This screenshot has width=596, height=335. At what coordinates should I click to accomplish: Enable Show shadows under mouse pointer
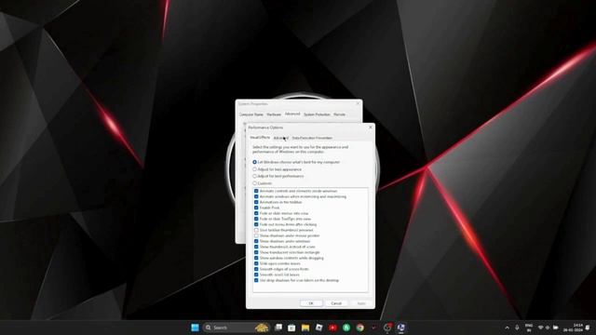256,235
